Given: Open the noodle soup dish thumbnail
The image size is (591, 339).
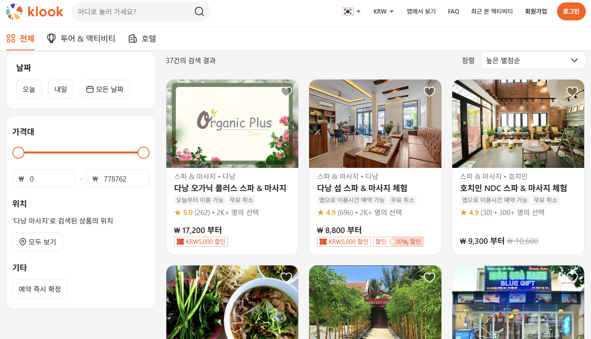Looking at the screenshot, I should (232, 302).
